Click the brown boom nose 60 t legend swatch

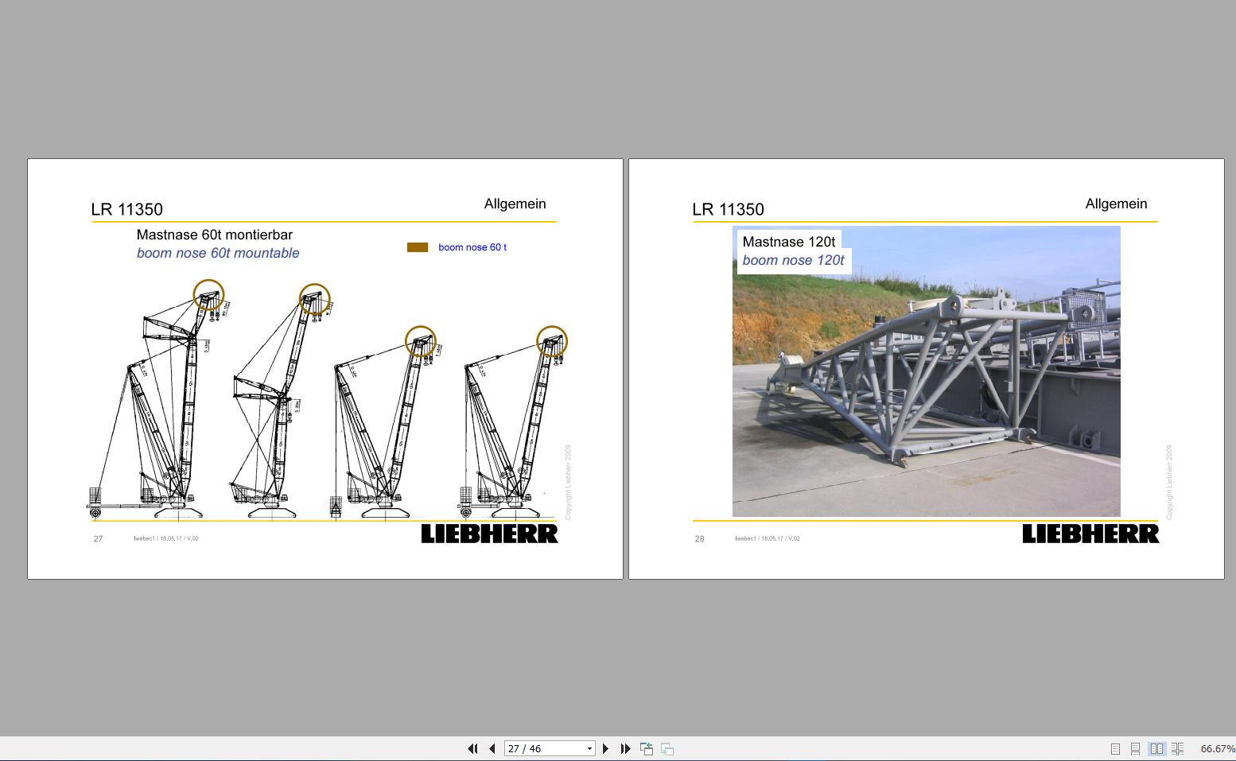tap(418, 247)
